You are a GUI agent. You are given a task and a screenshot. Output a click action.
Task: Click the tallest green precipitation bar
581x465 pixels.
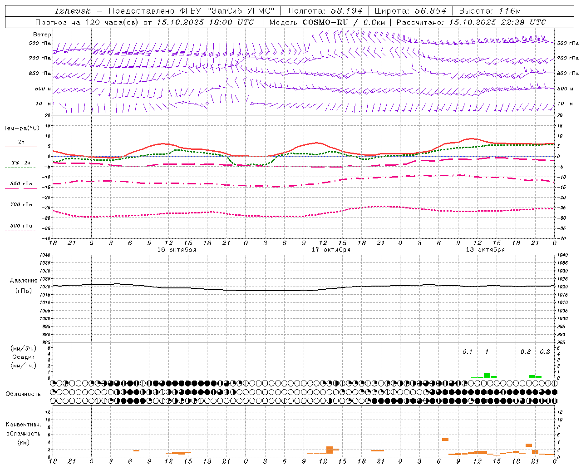487,375
